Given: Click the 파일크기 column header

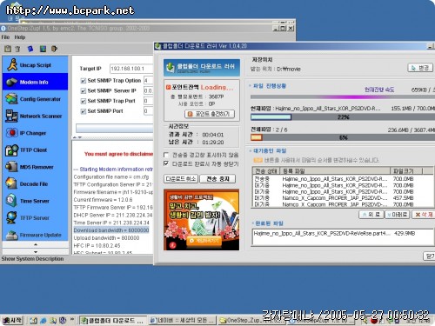Looking at the screenshot, I should [x=406, y=170].
